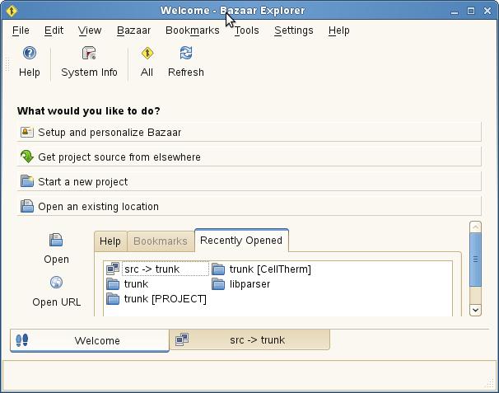Open the Bookmarks menu
499x393 pixels.
(193, 30)
